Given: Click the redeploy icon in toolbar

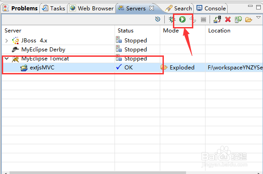Looking at the screenshot, I should tap(239, 19).
